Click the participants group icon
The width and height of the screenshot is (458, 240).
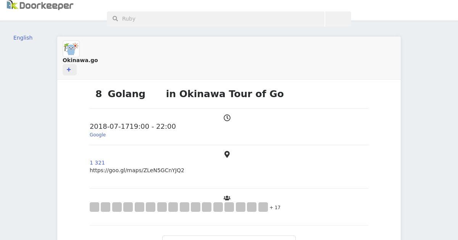pyautogui.click(x=227, y=198)
